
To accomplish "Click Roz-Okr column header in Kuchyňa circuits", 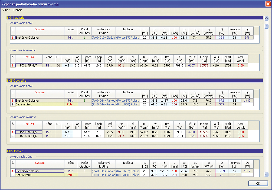I will point(29,59).
